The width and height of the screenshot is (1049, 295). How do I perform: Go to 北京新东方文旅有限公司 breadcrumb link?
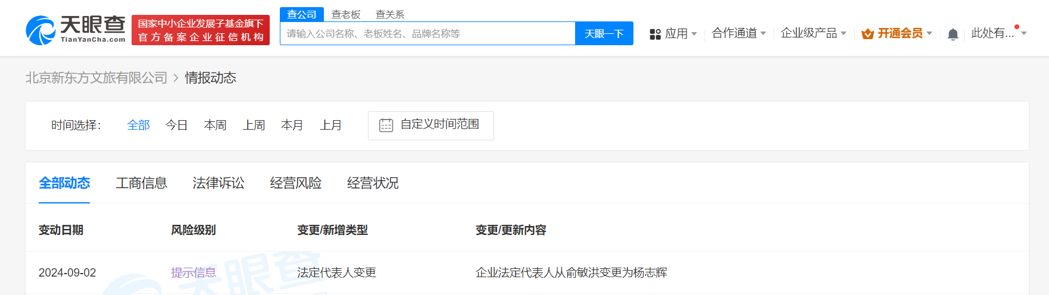(96, 78)
